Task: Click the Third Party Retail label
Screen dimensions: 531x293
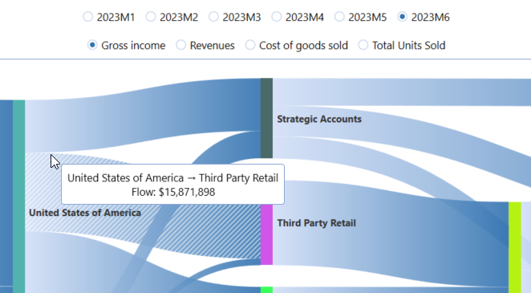Action: [x=316, y=223]
